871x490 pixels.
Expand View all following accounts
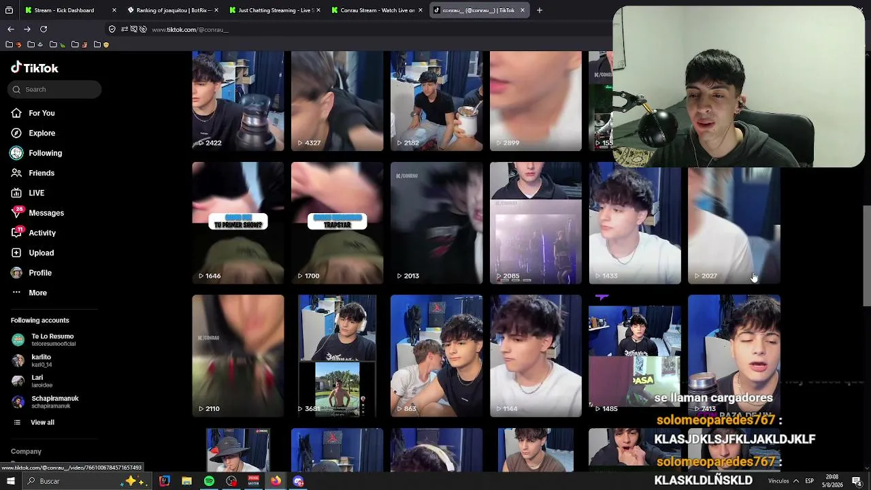coord(42,423)
